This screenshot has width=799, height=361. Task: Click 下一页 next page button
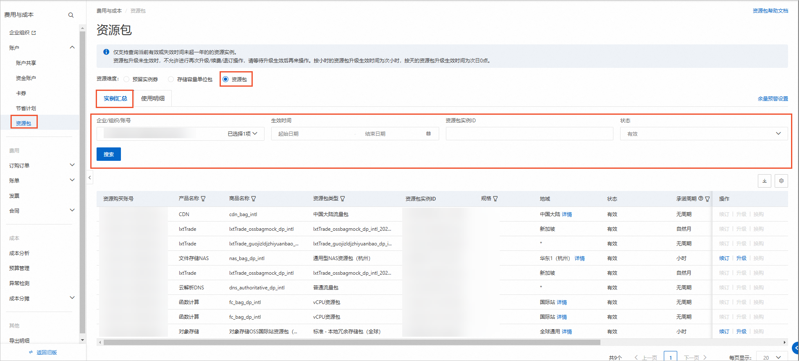[x=695, y=358]
